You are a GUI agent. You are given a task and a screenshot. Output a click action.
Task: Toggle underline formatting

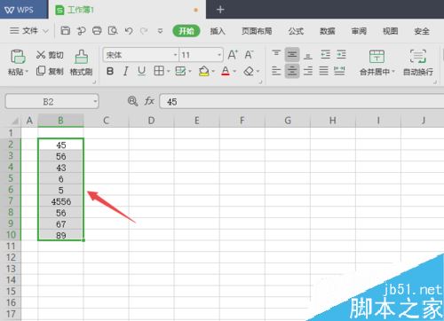[141, 71]
